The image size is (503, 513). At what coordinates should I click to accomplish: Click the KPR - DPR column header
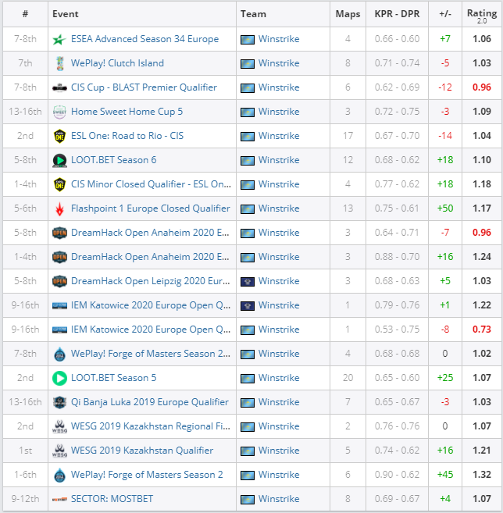click(397, 14)
